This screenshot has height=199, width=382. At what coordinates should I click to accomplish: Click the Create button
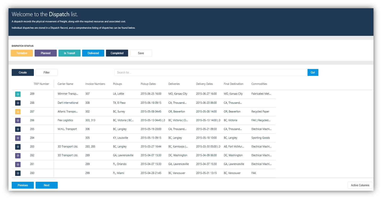pos(23,72)
